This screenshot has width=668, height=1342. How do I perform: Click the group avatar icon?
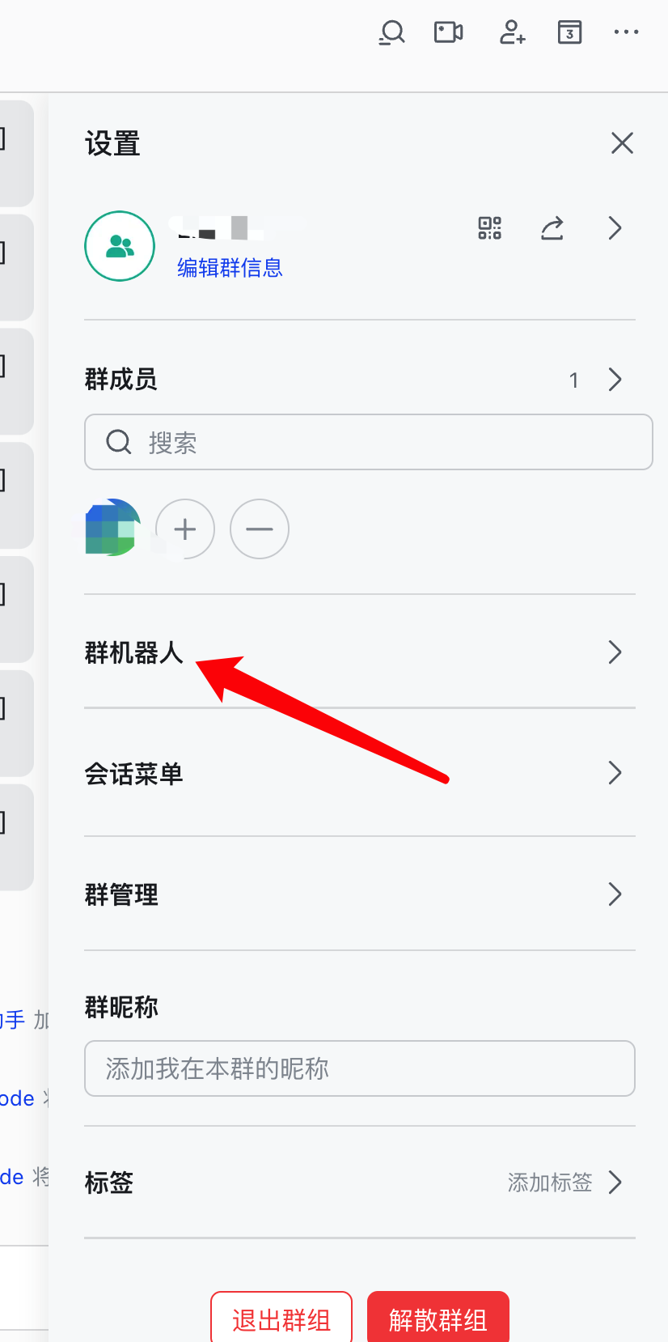click(x=120, y=246)
